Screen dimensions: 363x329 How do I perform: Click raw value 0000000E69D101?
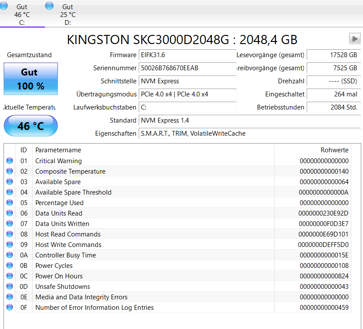(x=323, y=234)
